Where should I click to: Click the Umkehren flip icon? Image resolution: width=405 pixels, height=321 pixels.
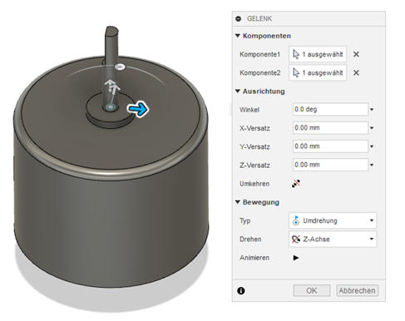(x=296, y=184)
